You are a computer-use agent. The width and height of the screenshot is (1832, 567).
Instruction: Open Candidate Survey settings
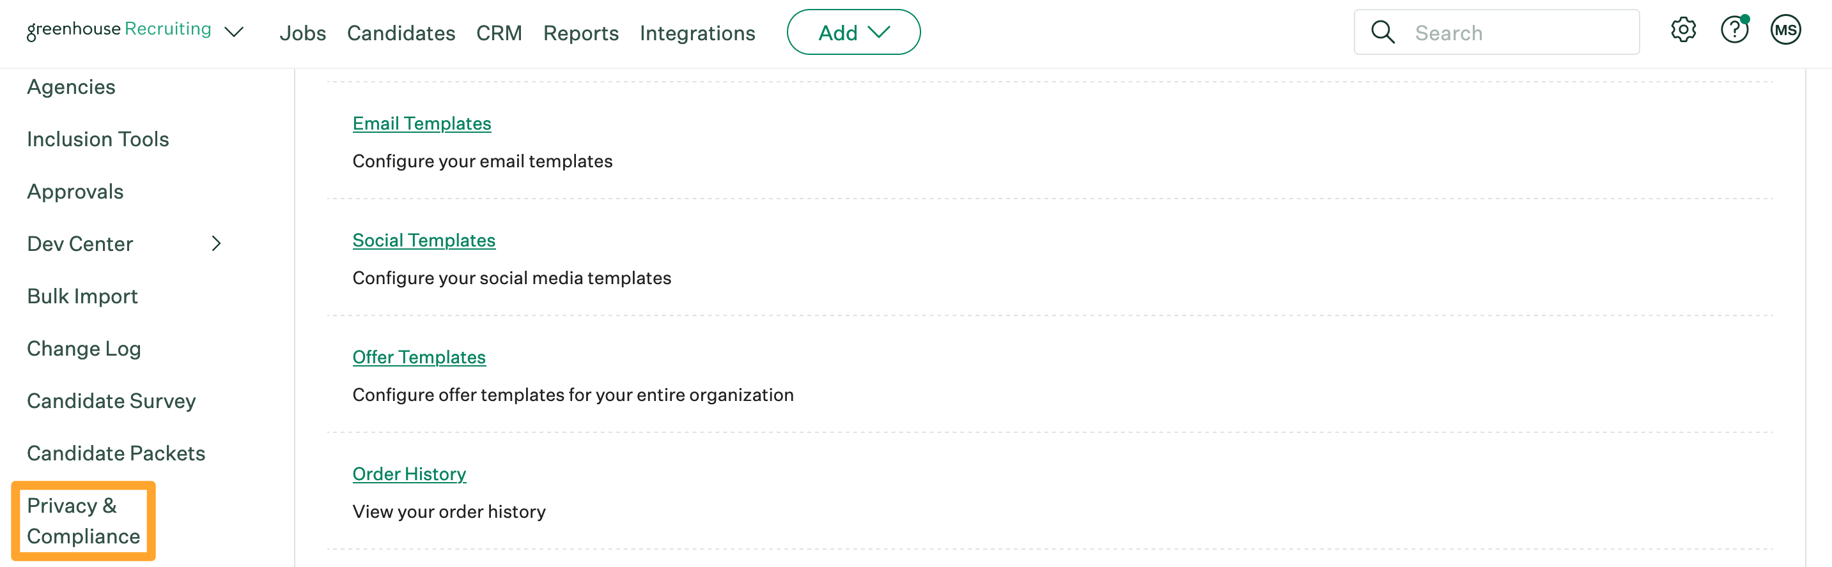(111, 401)
